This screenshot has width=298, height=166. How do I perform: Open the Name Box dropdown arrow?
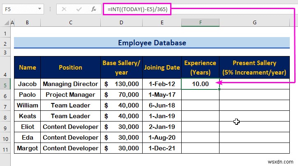[x=39, y=9]
